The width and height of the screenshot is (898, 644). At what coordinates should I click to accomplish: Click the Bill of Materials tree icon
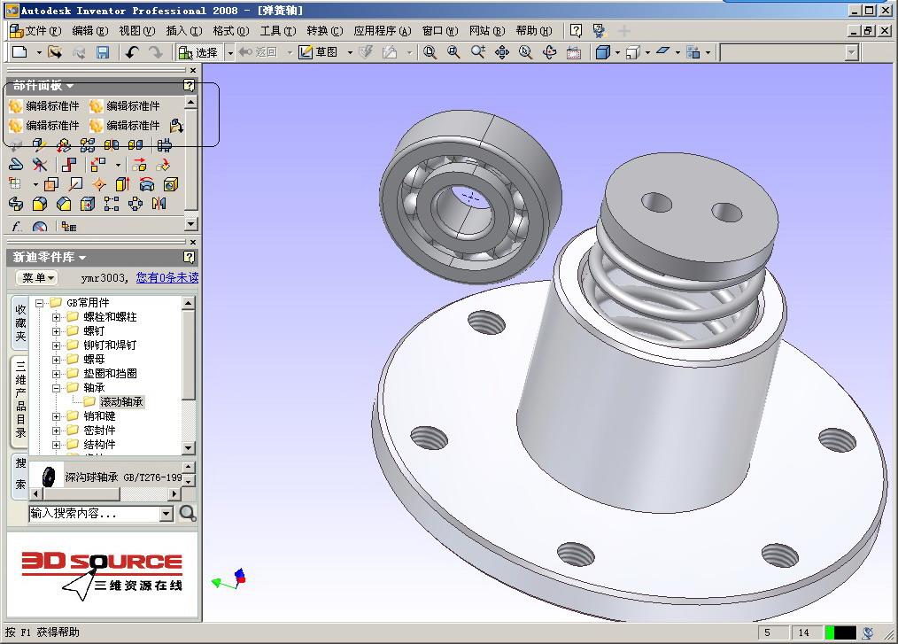69,227
